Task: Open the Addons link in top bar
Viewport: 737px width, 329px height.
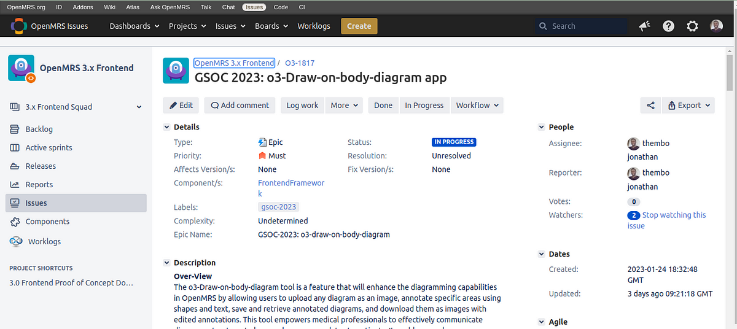Action: point(82,7)
